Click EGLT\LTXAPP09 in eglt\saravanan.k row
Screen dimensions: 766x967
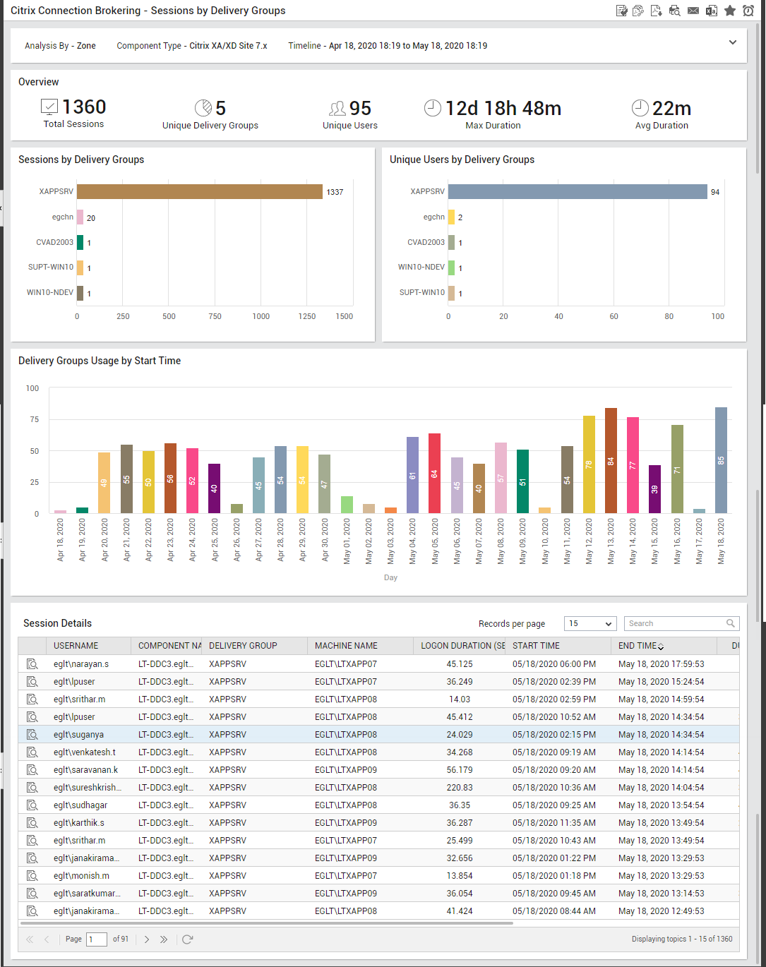tap(346, 769)
